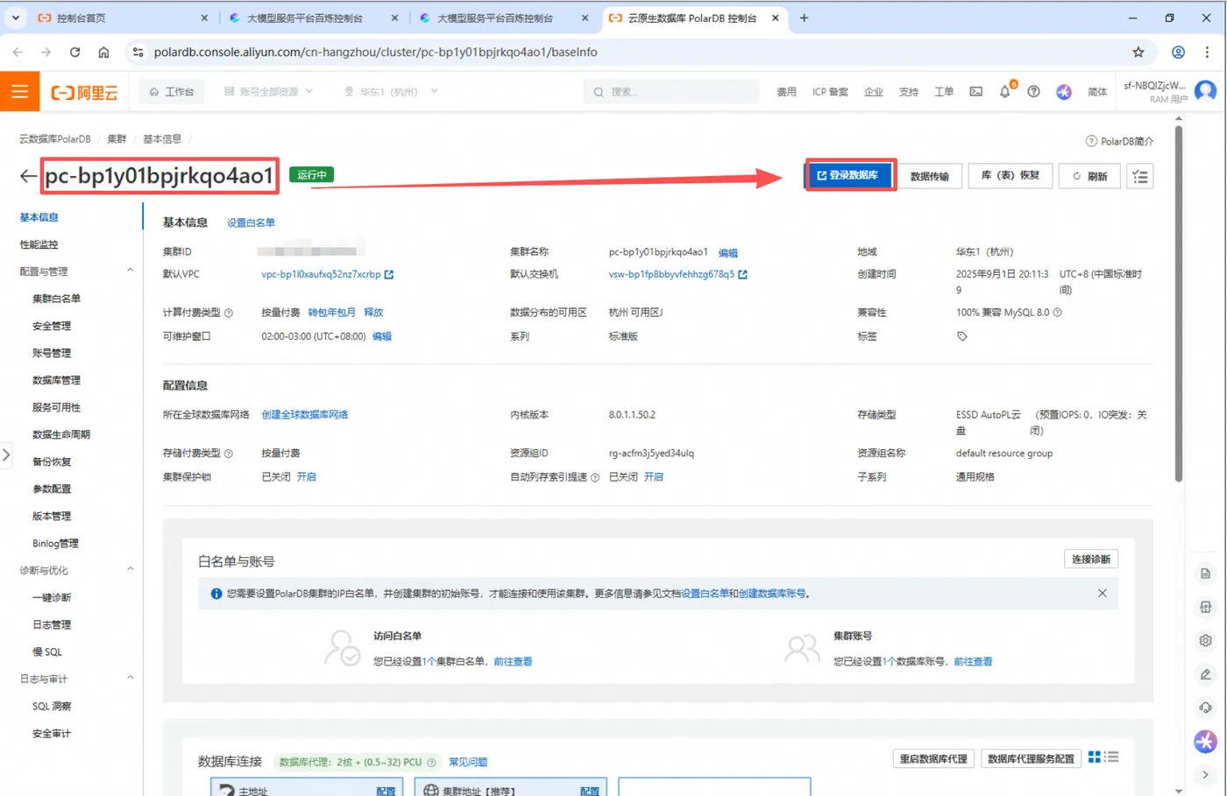The width and height of the screenshot is (1227, 796).
Task: Collapse the 诊断与优化 menu group
Action: (131, 569)
